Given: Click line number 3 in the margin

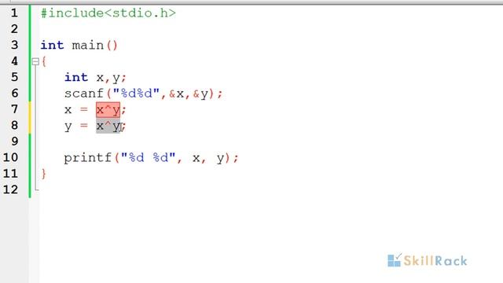Looking at the screenshot, I should (14, 45).
